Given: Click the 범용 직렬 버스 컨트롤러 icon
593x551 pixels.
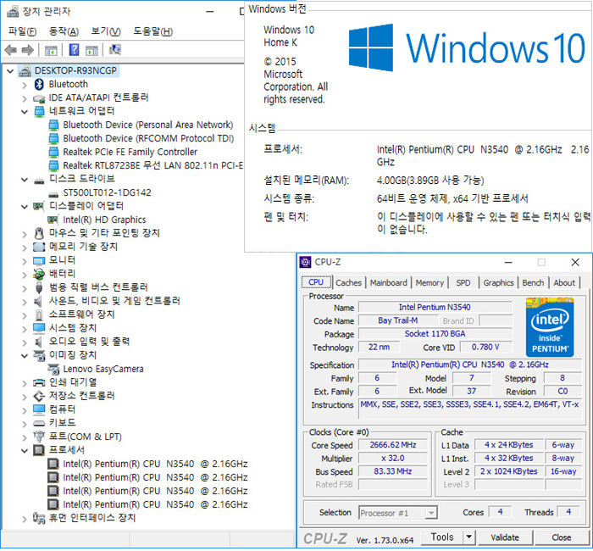Looking at the screenshot, I should coord(39,287).
